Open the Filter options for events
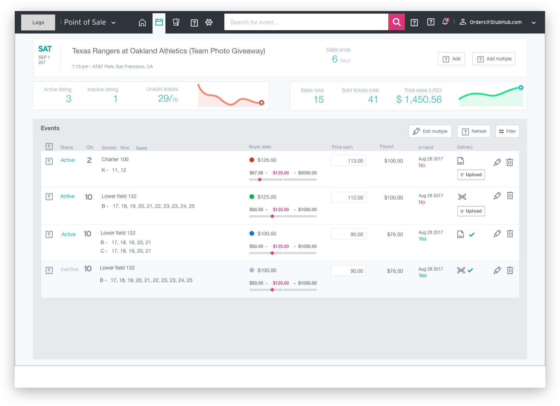 [x=507, y=131]
